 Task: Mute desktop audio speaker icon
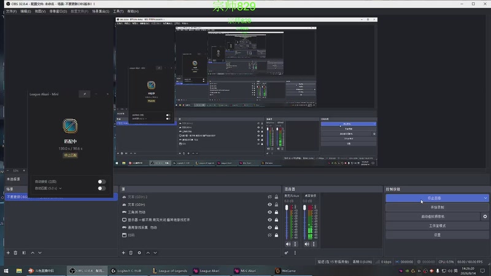tap(307, 244)
